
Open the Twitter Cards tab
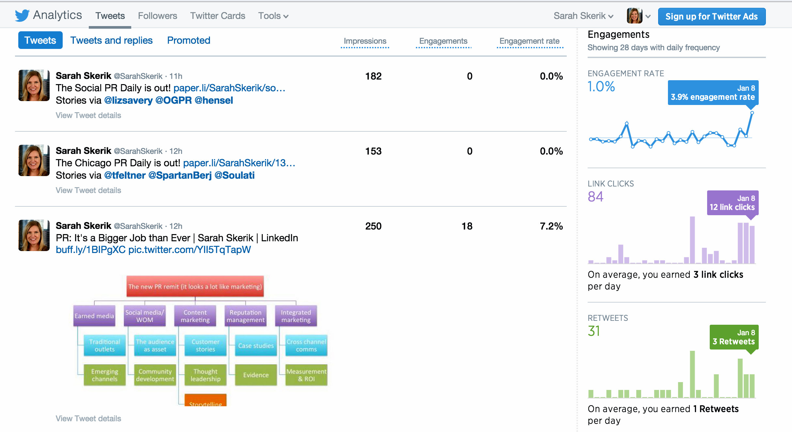tap(217, 16)
